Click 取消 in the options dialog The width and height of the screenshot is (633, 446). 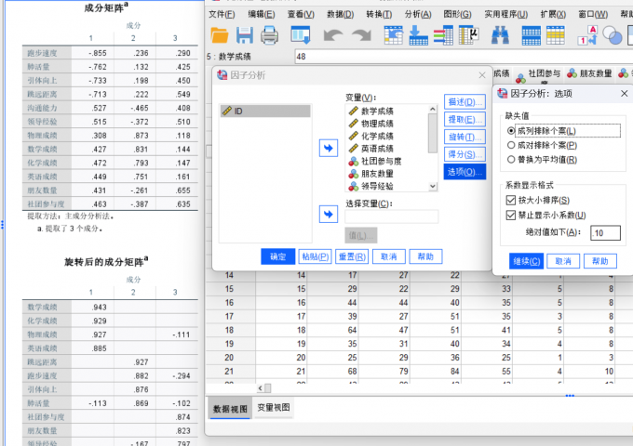coord(563,261)
